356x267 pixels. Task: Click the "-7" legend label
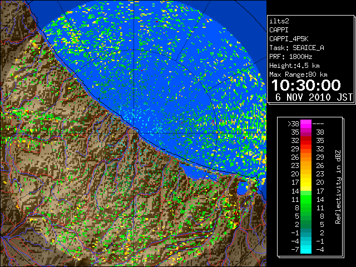(x=295, y=250)
